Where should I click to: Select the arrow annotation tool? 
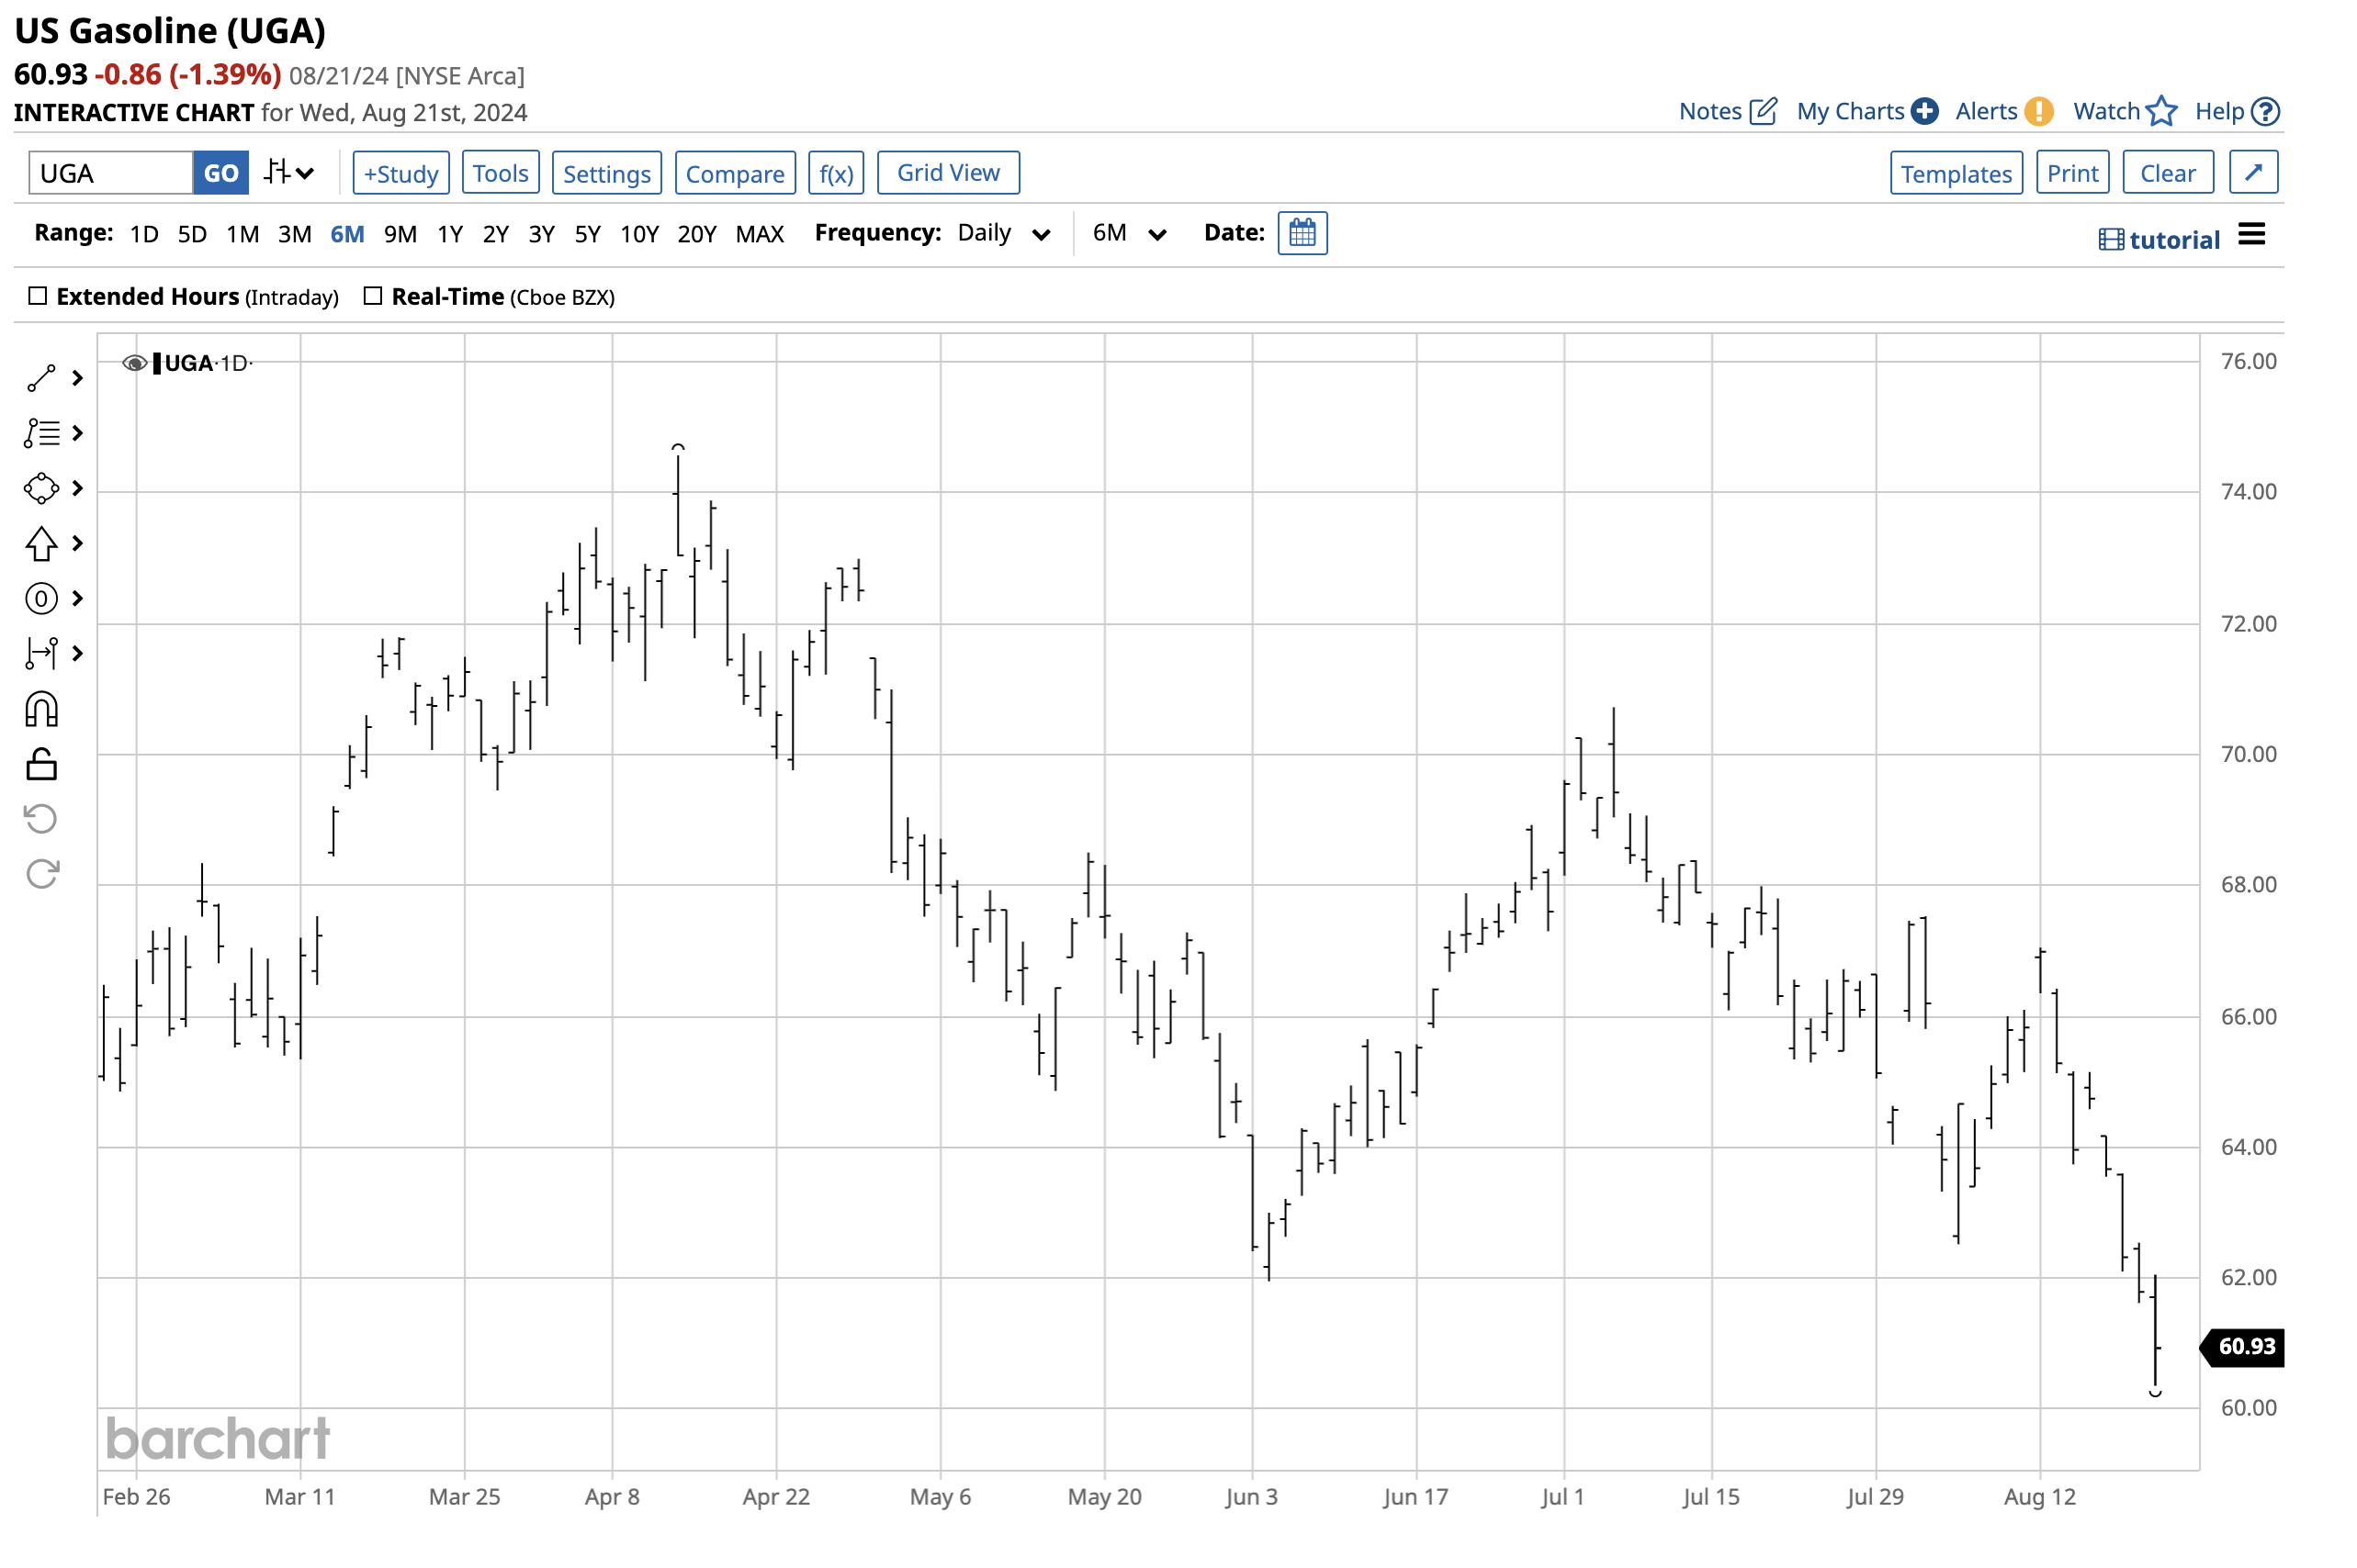(40, 543)
